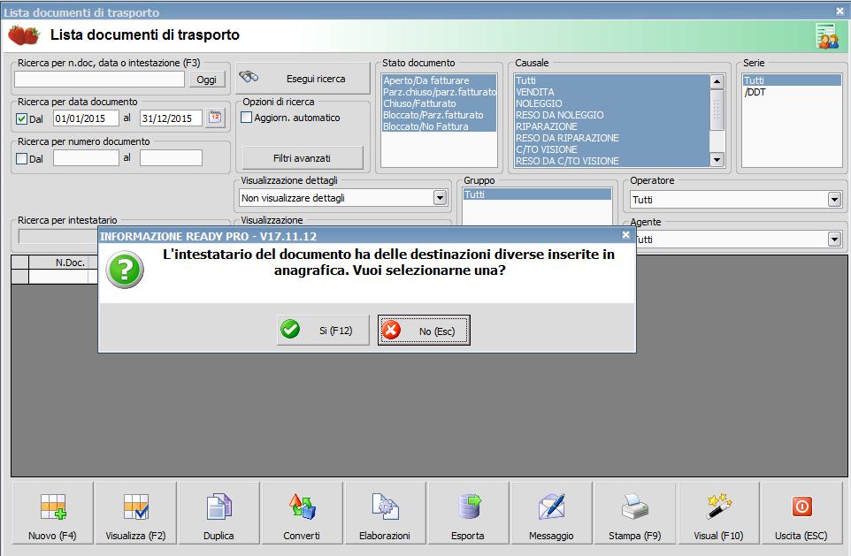Select RESO DA NOLEGGIO causale
851x556 pixels.
coord(611,115)
